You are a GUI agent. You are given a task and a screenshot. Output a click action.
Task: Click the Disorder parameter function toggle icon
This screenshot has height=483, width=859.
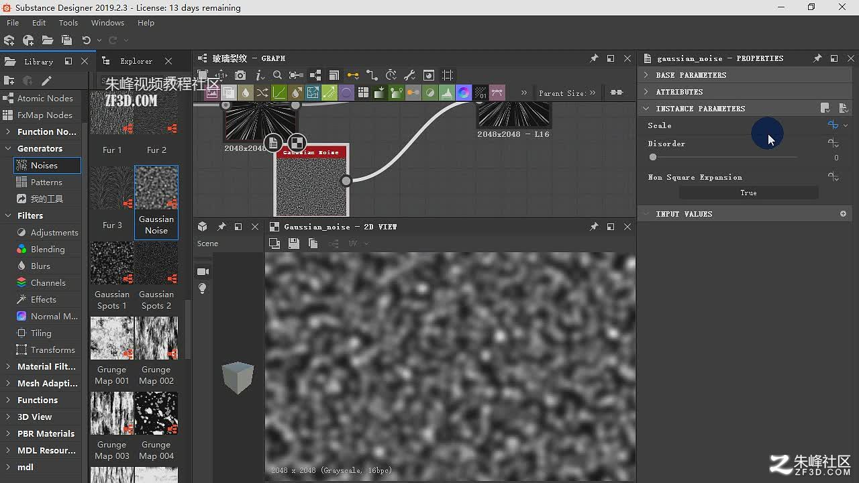click(833, 144)
